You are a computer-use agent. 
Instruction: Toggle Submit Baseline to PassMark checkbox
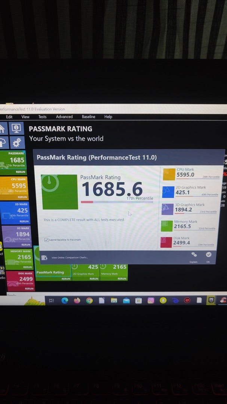(46, 240)
